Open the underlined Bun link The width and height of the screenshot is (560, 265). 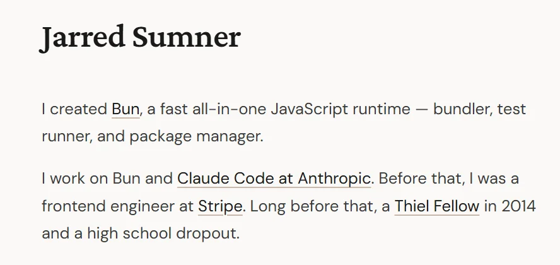(125, 109)
